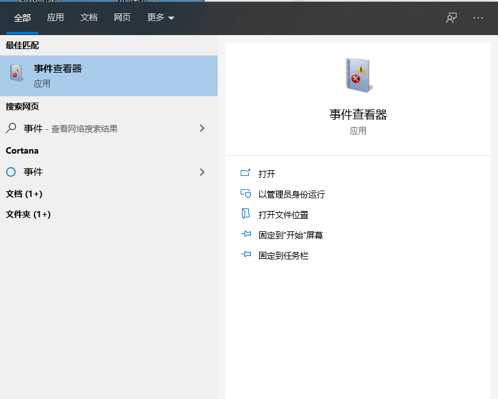The width and height of the screenshot is (498, 399).
Task: Switch to the 文档 tab
Action: click(x=89, y=17)
